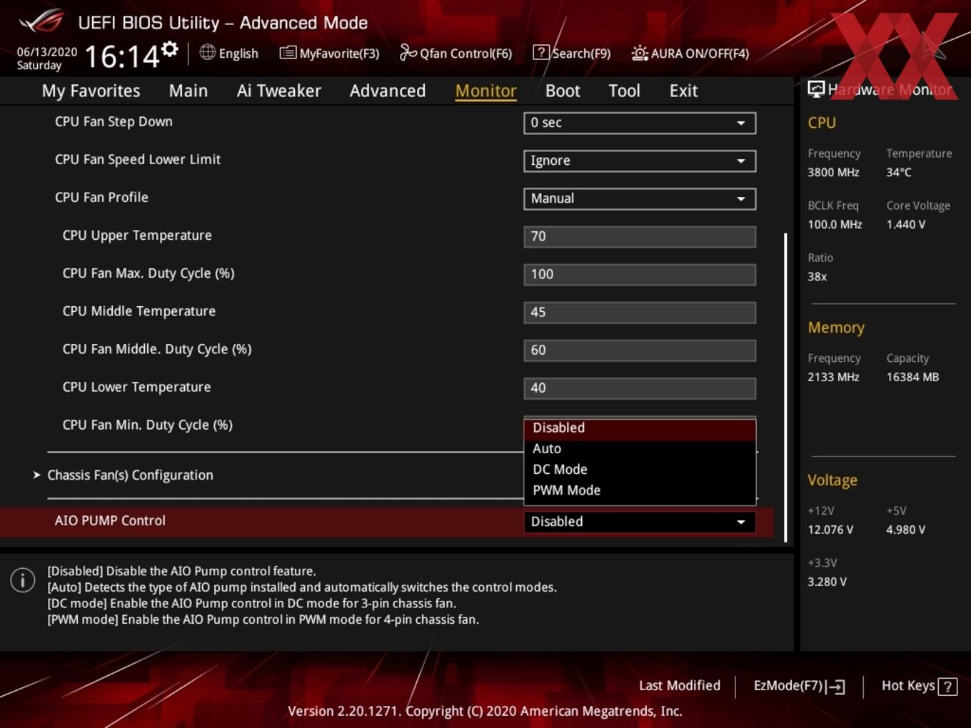
Task: Select Auto in dropdown list
Action: [640, 449]
